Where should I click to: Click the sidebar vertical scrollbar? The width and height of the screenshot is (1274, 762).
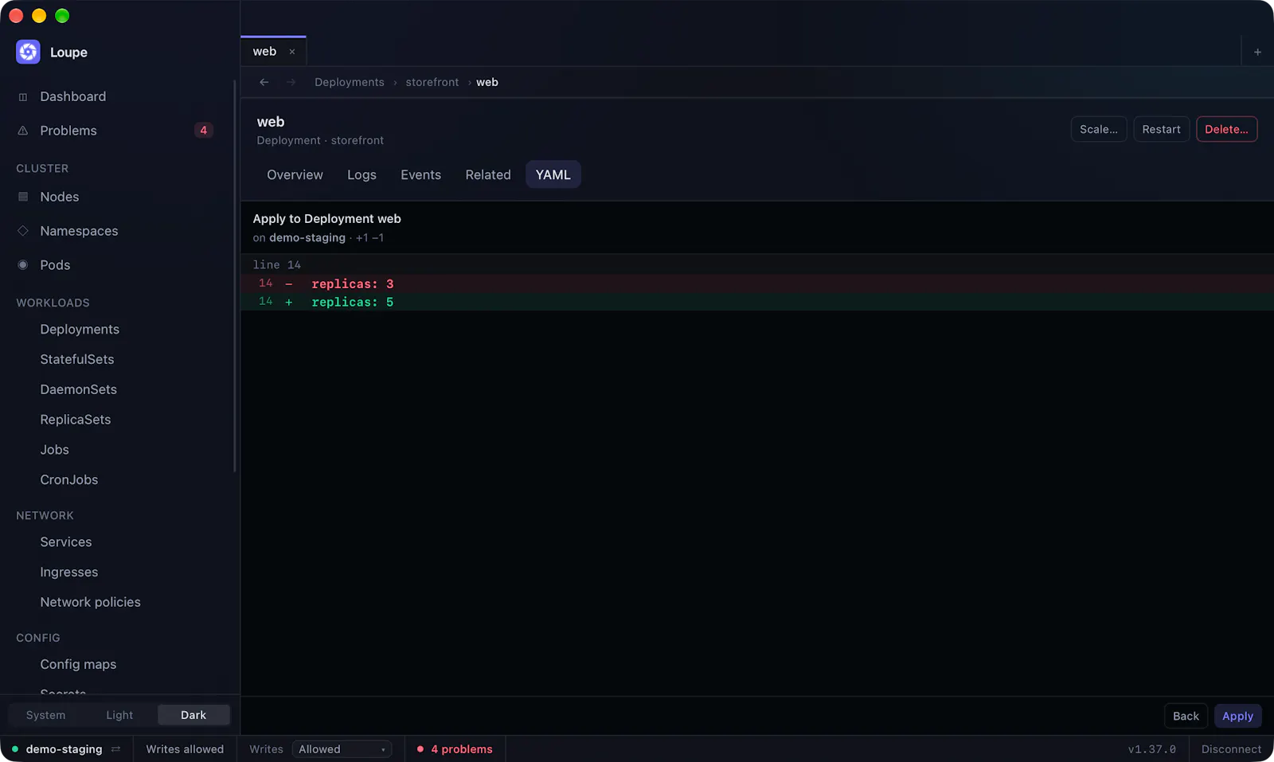(235, 275)
